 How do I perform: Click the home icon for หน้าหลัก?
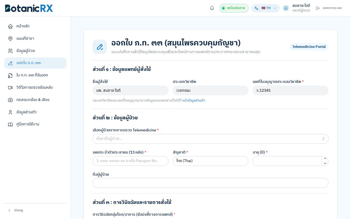pos(10,26)
